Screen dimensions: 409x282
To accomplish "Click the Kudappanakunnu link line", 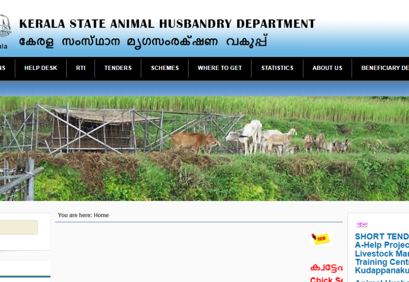I will coord(382,270).
